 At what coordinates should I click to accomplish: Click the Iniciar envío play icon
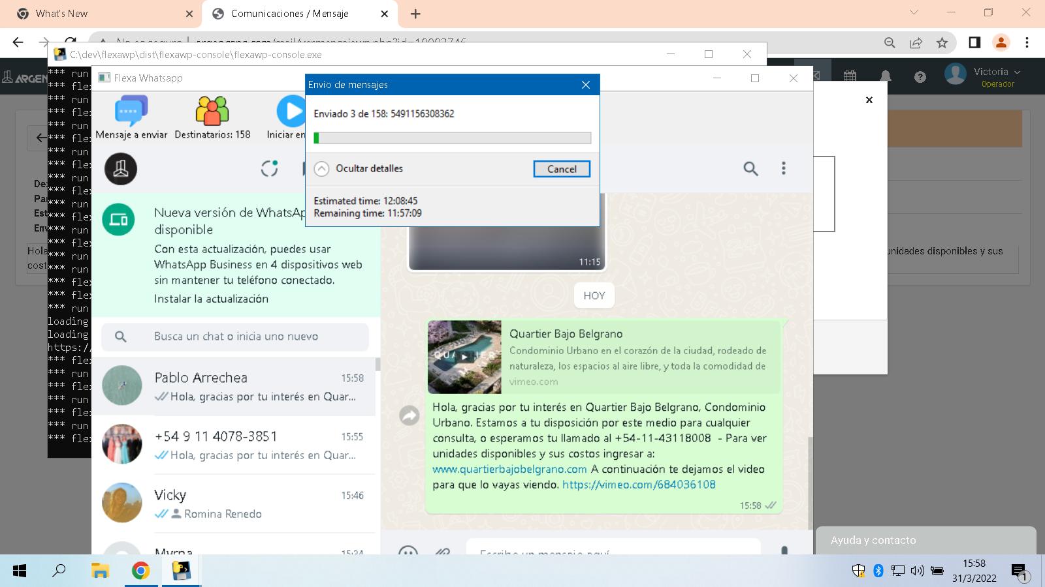(291, 111)
